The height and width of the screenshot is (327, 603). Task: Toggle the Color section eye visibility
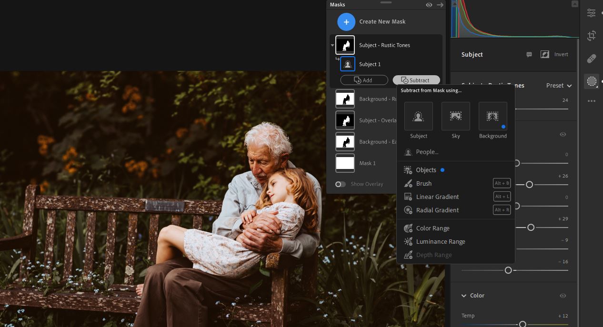point(563,296)
